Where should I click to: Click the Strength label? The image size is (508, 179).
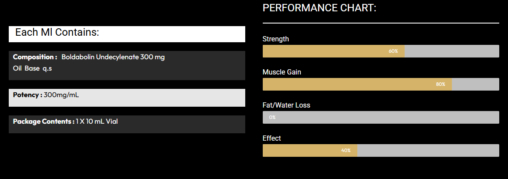click(275, 39)
